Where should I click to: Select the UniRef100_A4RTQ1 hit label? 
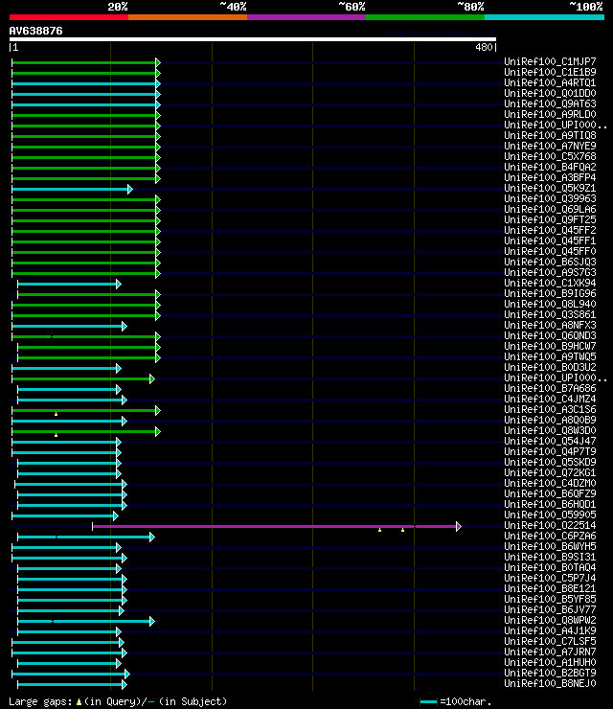pos(550,82)
